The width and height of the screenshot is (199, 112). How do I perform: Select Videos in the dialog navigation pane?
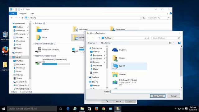tap(94, 72)
